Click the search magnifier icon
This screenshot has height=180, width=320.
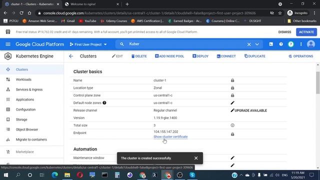[122, 44]
